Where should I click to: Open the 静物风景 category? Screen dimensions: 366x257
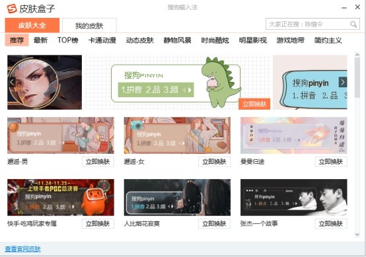tap(178, 40)
